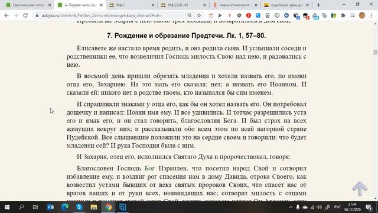
Task: Open Microsoft Edge from the taskbar
Action: click(x=65, y=207)
